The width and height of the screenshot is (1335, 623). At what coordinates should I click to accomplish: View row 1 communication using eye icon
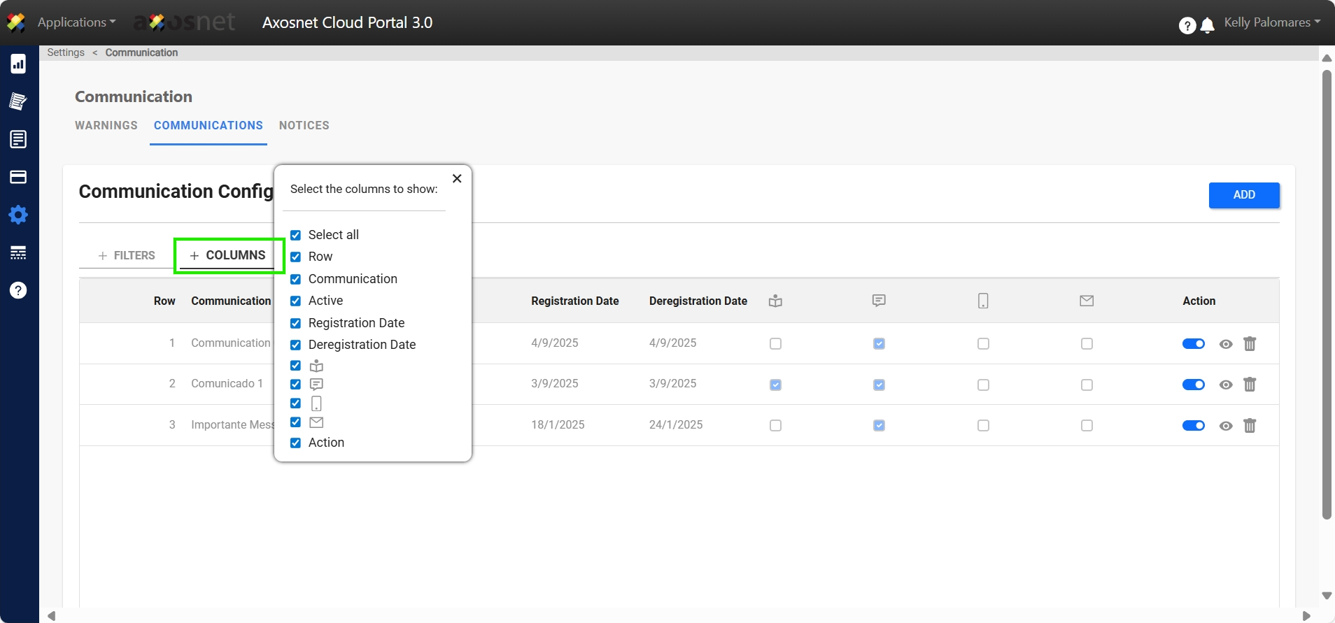(x=1225, y=344)
